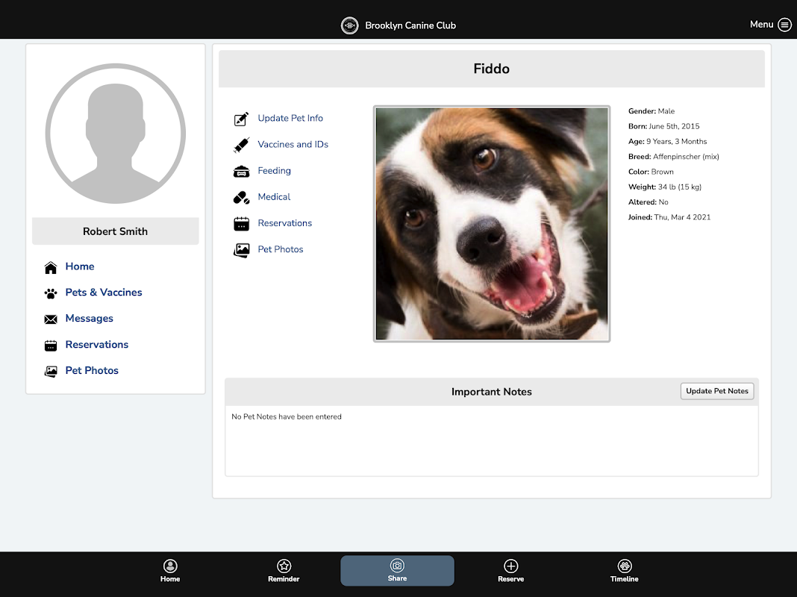Click the paw icon for Pets & Vaccines
Viewport: 797px width, 597px height.
point(51,293)
